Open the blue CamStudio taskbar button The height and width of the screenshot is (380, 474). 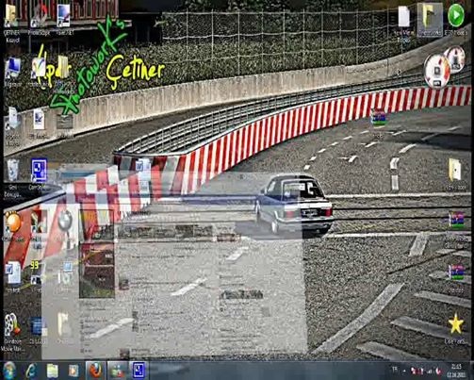coord(139,371)
